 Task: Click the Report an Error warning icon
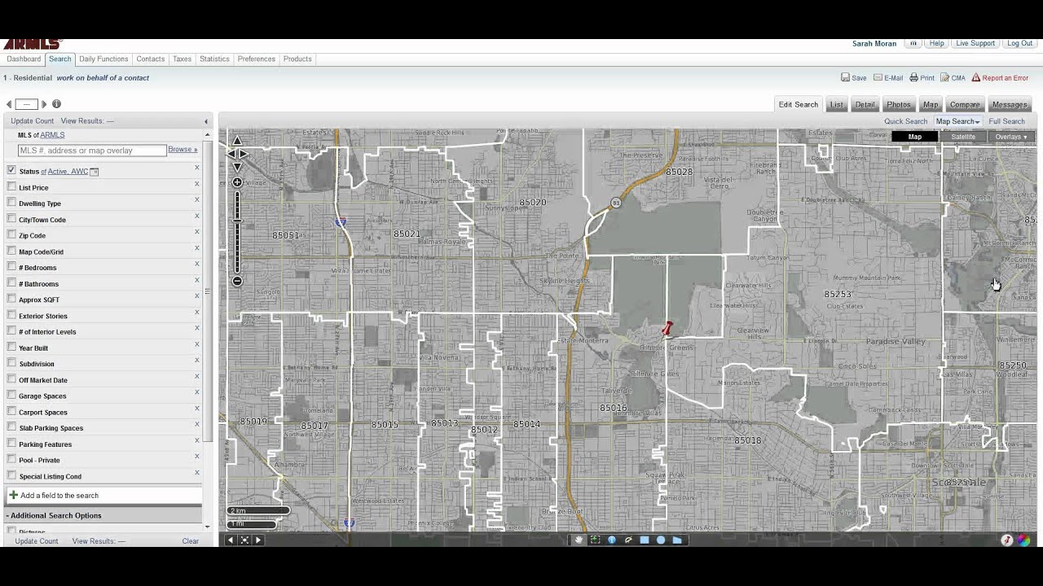pyautogui.click(x=975, y=77)
